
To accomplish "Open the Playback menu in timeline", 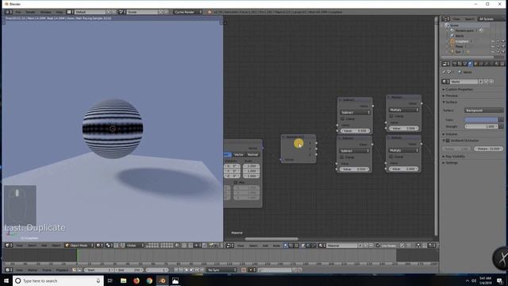I will (x=62, y=270).
